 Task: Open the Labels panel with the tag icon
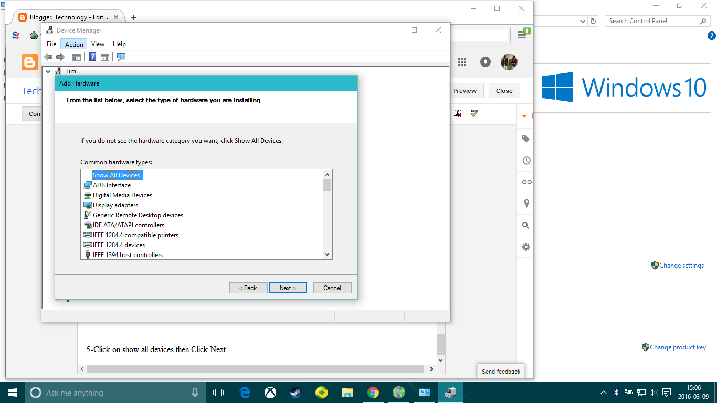pyautogui.click(x=525, y=139)
